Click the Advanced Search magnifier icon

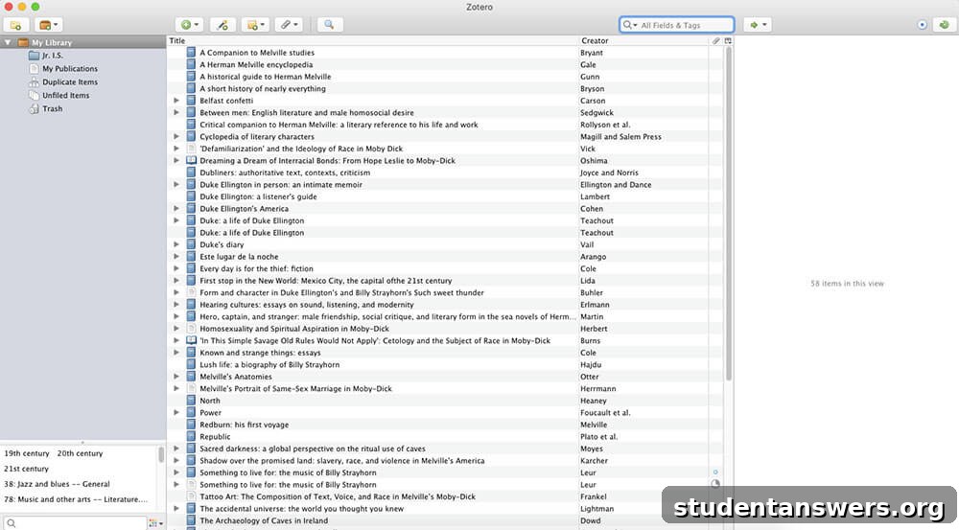pyautogui.click(x=329, y=25)
